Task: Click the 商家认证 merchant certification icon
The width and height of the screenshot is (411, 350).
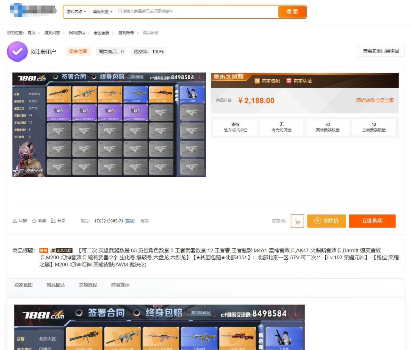Action: [x=289, y=81]
